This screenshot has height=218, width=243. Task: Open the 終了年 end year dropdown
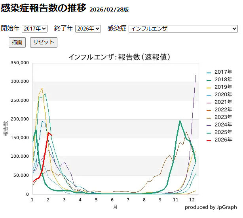[88, 29]
